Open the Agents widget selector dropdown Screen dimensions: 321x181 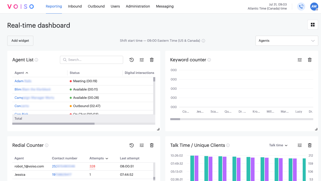[287, 40]
